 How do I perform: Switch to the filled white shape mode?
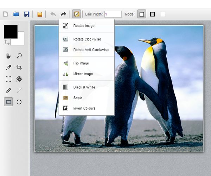(163, 14)
